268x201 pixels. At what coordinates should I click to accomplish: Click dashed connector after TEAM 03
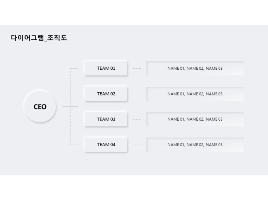click(x=137, y=119)
